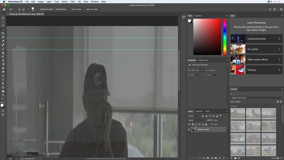Screen dimensions: 284x160
Task: Select the Hand tool
Action: pos(3,91)
